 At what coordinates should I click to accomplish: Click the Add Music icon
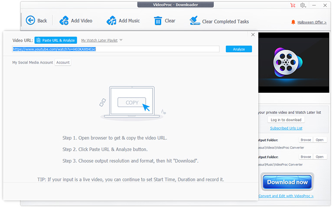(111, 21)
